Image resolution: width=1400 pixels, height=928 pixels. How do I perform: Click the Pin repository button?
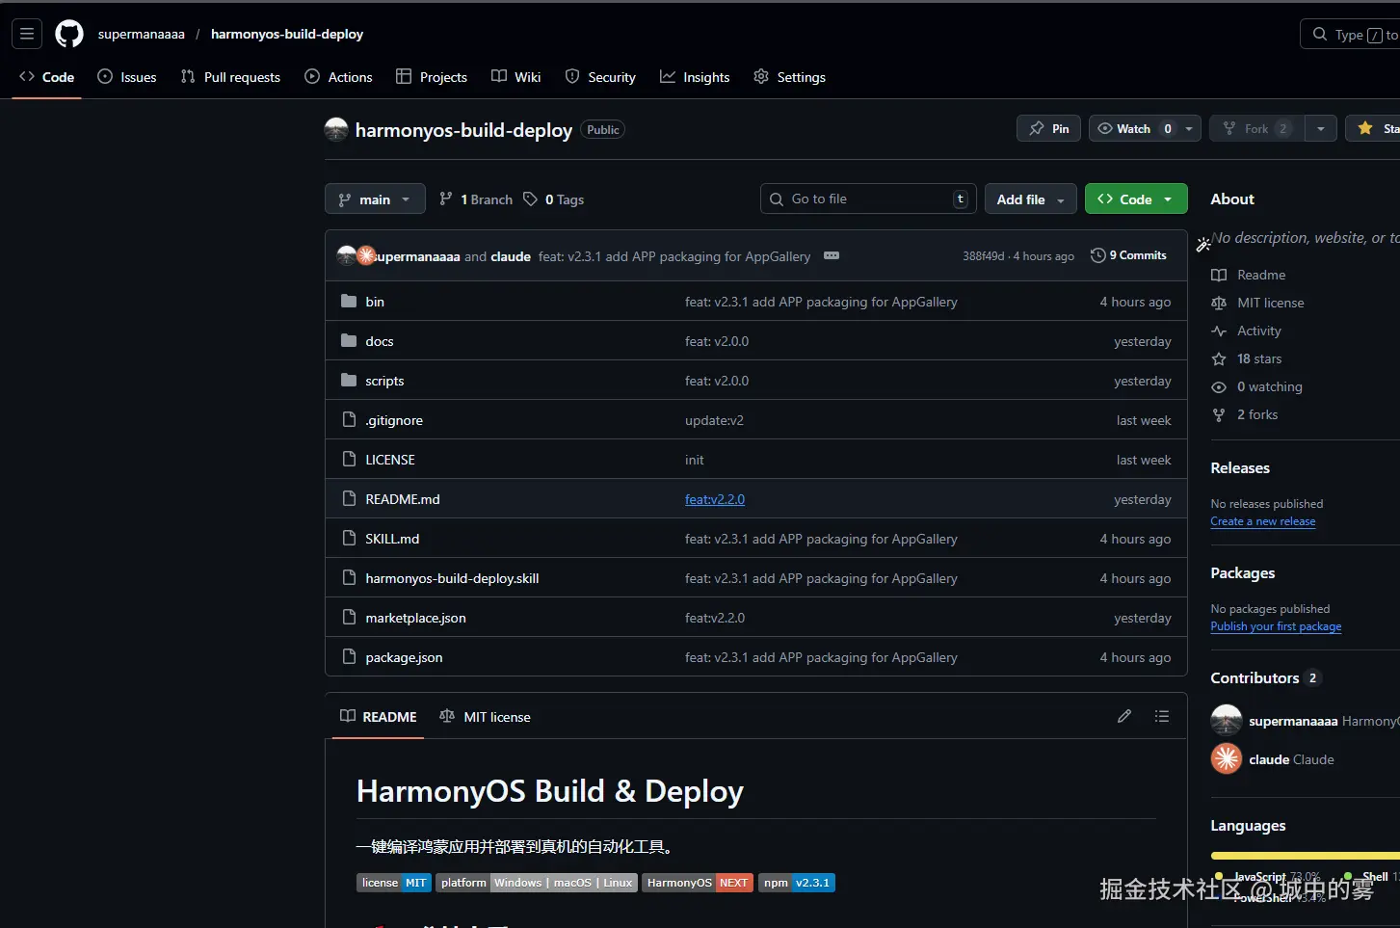1048,128
